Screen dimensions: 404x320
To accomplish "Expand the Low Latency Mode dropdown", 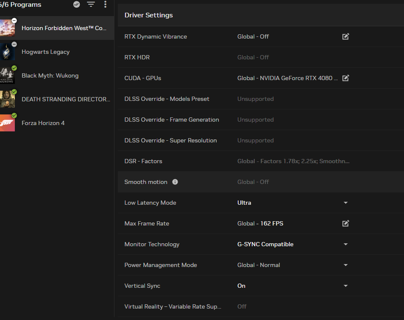I will pos(345,203).
